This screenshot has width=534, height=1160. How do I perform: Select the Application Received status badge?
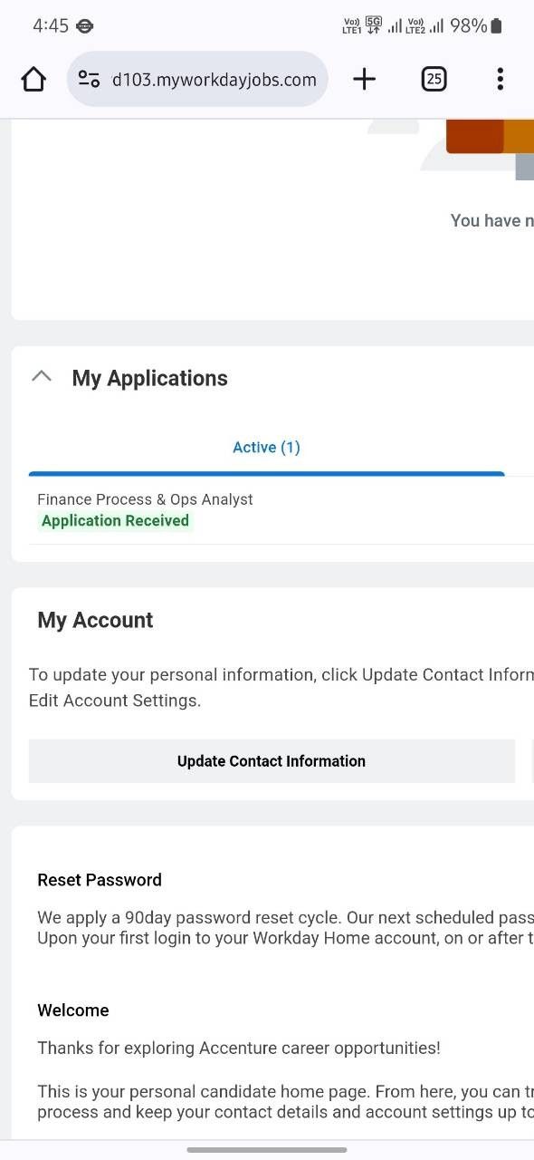[x=115, y=520]
